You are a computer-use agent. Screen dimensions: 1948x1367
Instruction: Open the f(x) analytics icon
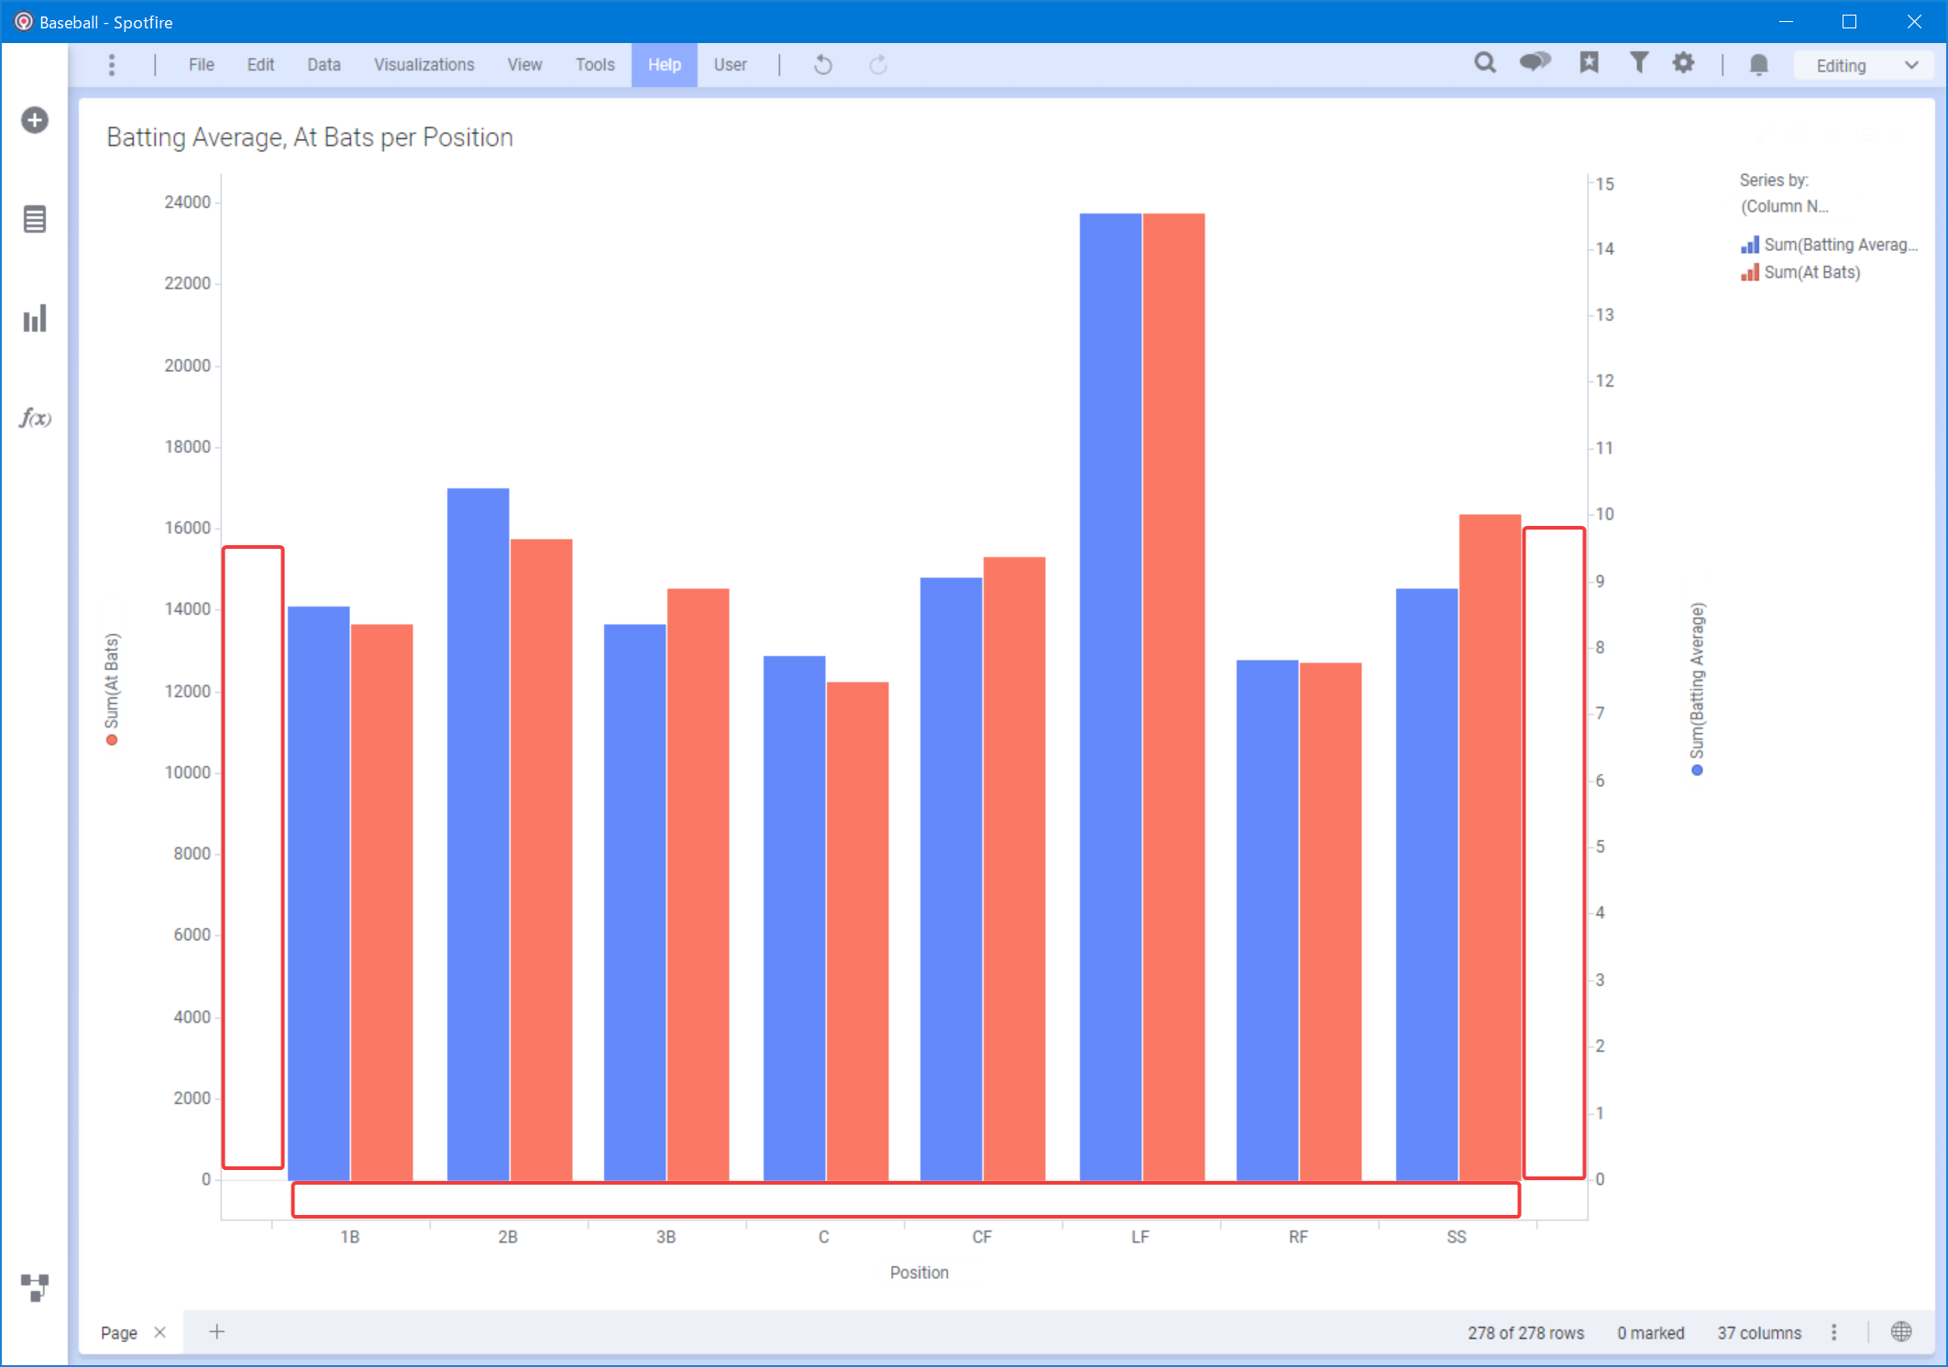pos(35,418)
